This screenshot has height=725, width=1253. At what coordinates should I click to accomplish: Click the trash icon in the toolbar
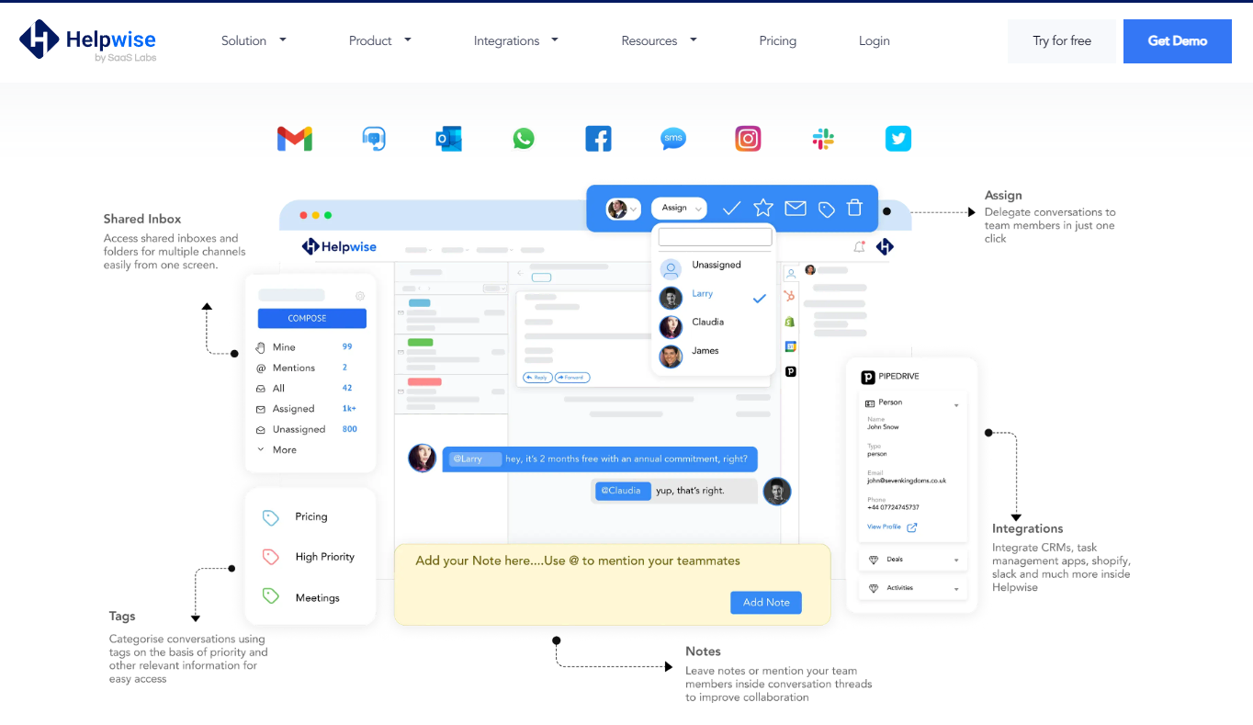854,209
